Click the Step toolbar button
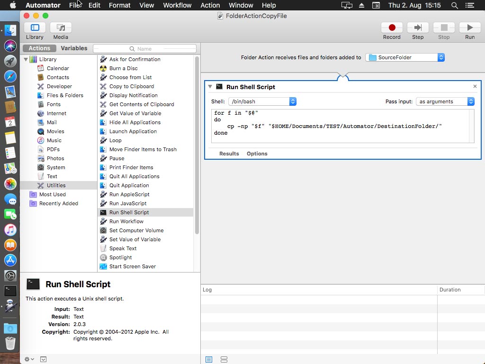The height and width of the screenshot is (364, 485). 418,28
